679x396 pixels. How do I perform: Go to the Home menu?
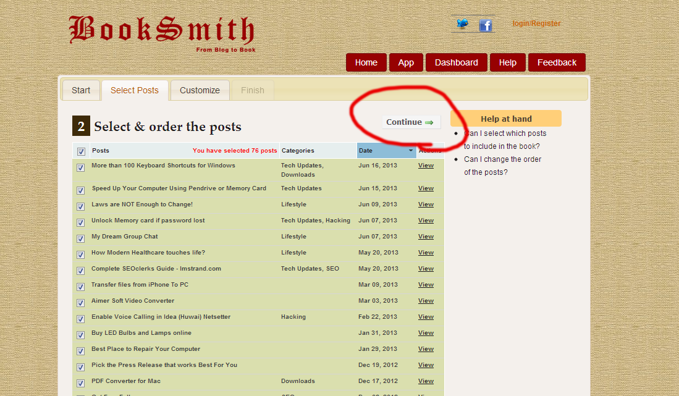click(x=366, y=62)
